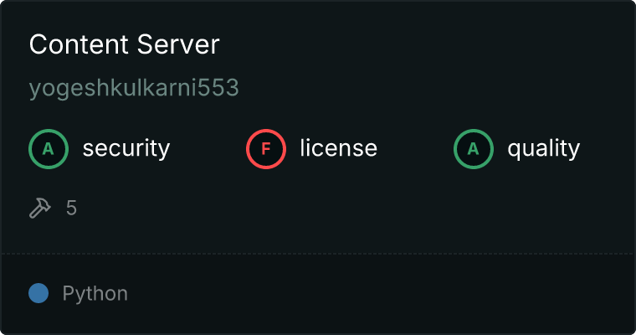Click the letter F inside the red circle
Screen dimensions: 636x335
click(266, 149)
